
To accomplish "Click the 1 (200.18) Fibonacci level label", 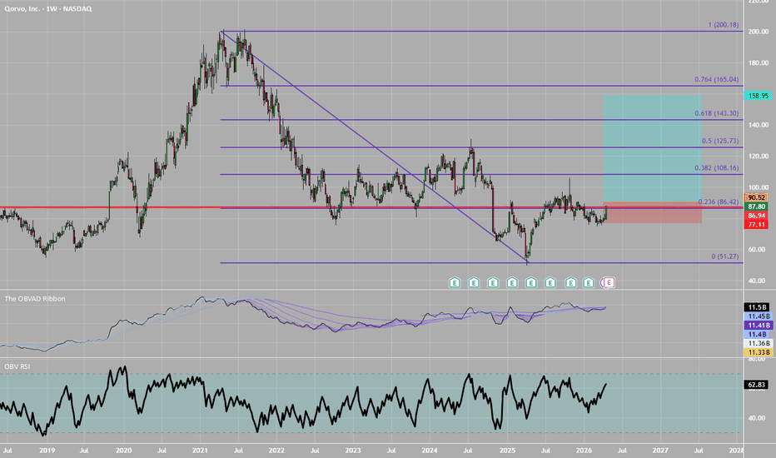I will click(722, 25).
